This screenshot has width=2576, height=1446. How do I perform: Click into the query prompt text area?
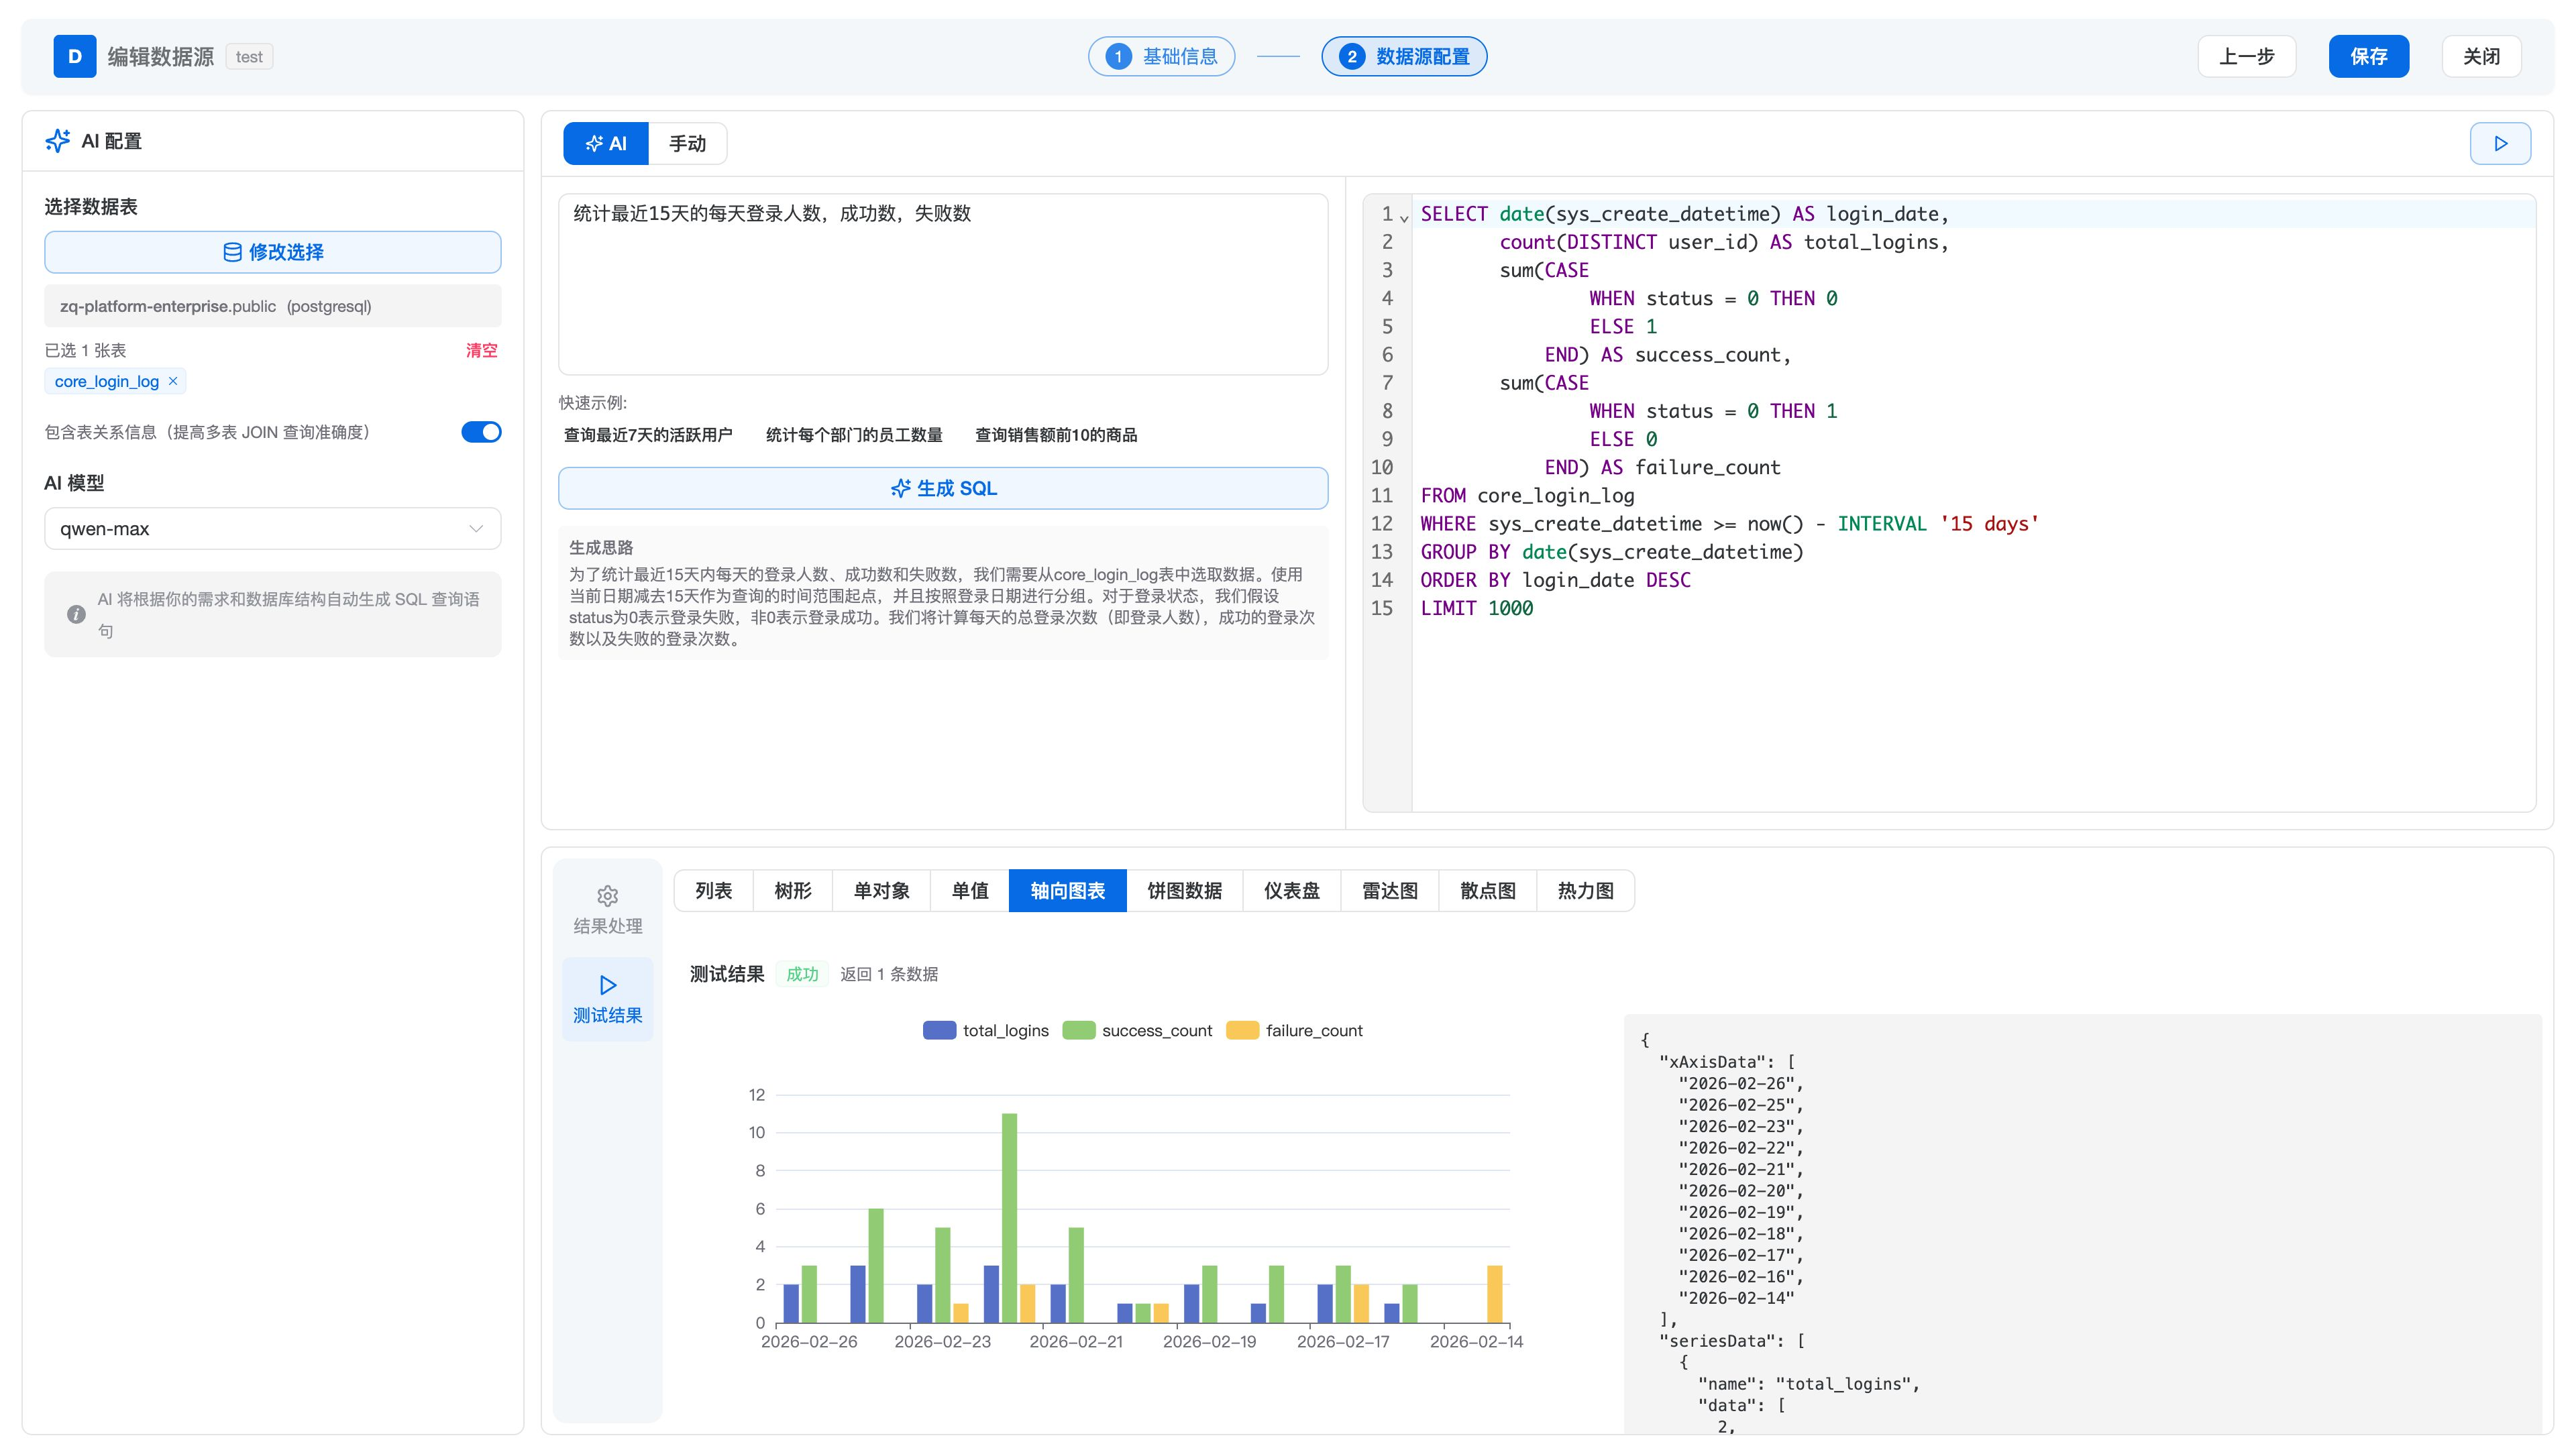pos(943,290)
